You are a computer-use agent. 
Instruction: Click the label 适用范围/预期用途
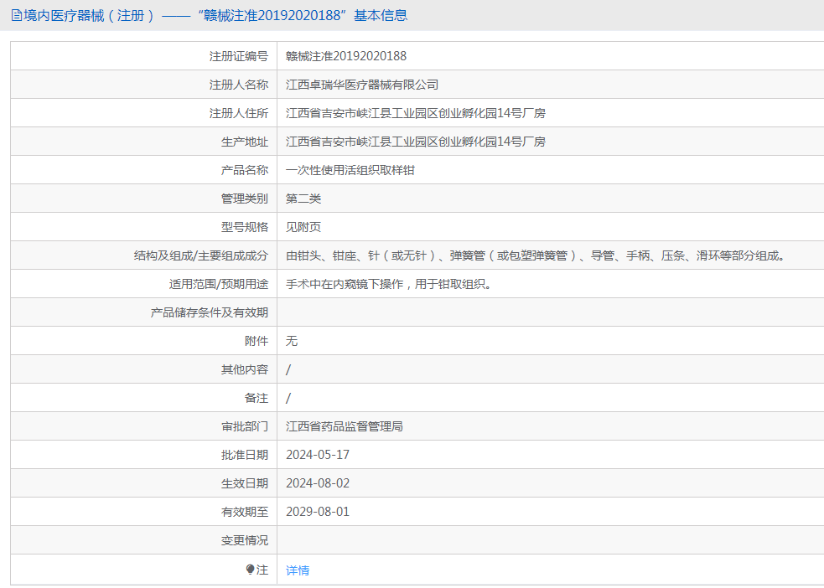219,284
